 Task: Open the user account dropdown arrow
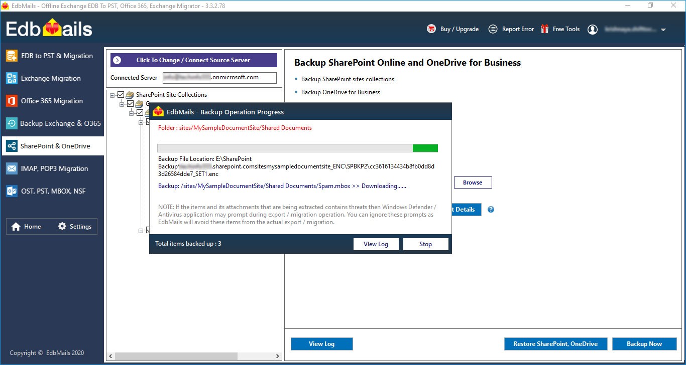663,30
